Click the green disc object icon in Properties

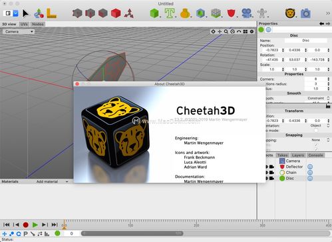click(x=261, y=29)
